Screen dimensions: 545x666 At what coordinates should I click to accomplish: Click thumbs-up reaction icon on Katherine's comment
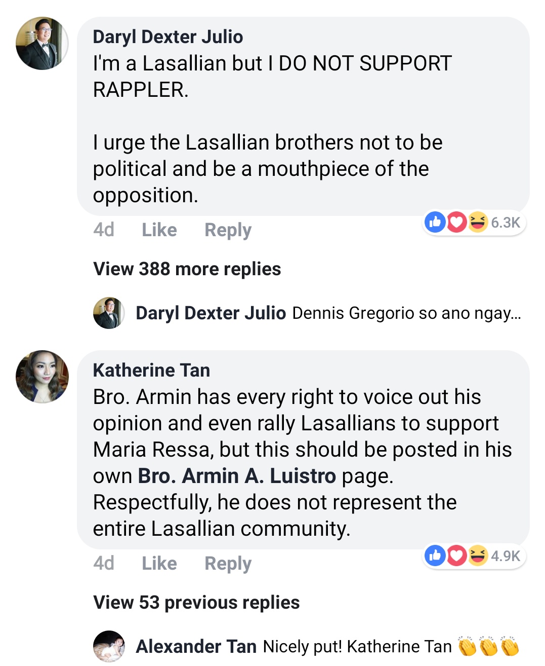(435, 556)
